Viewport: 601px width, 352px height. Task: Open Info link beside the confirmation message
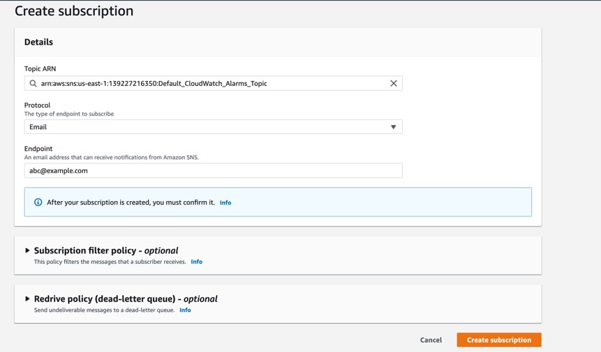point(225,203)
